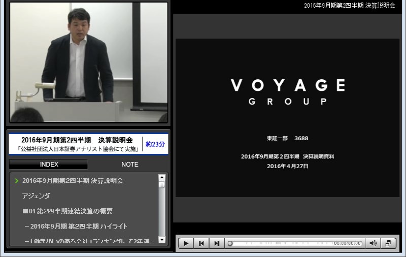Mute the audio with the speaker icon
Image resolution: width=406 pixels, height=257 pixels.
373,243
